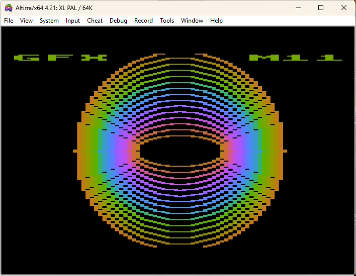Click the black center of the ring
Viewport: 356px width, 276px height.
click(x=180, y=151)
